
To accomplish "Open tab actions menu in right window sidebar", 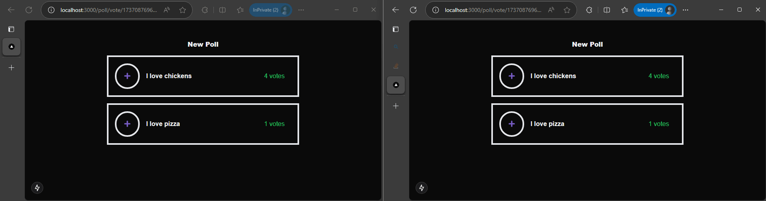I will click(396, 29).
